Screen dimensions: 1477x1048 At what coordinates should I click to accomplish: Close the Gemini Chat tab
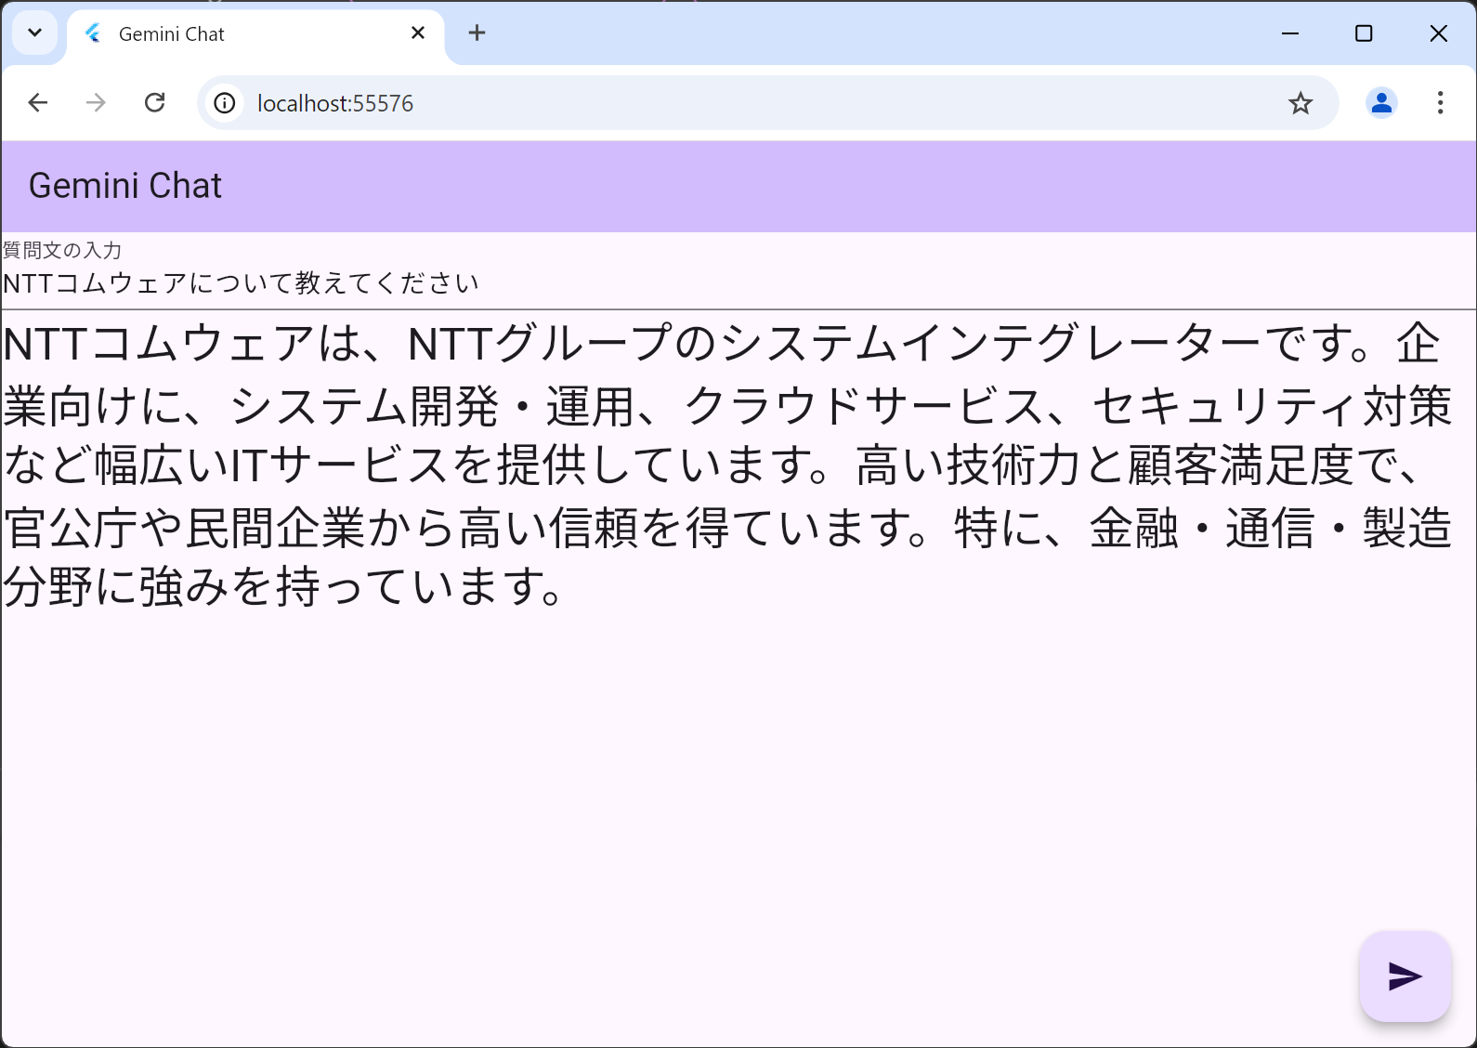coord(418,33)
